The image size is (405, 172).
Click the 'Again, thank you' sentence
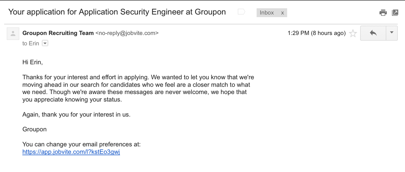(x=76, y=115)
